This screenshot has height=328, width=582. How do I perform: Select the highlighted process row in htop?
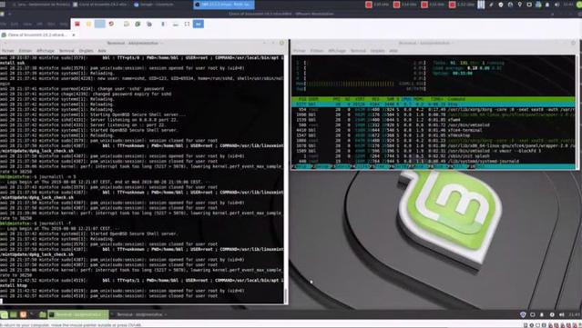click(434, 104)
